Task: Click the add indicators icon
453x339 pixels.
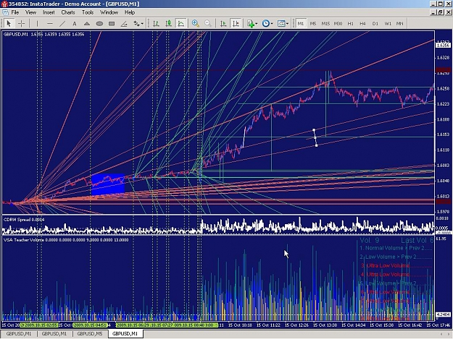Action: coord(251,24)
